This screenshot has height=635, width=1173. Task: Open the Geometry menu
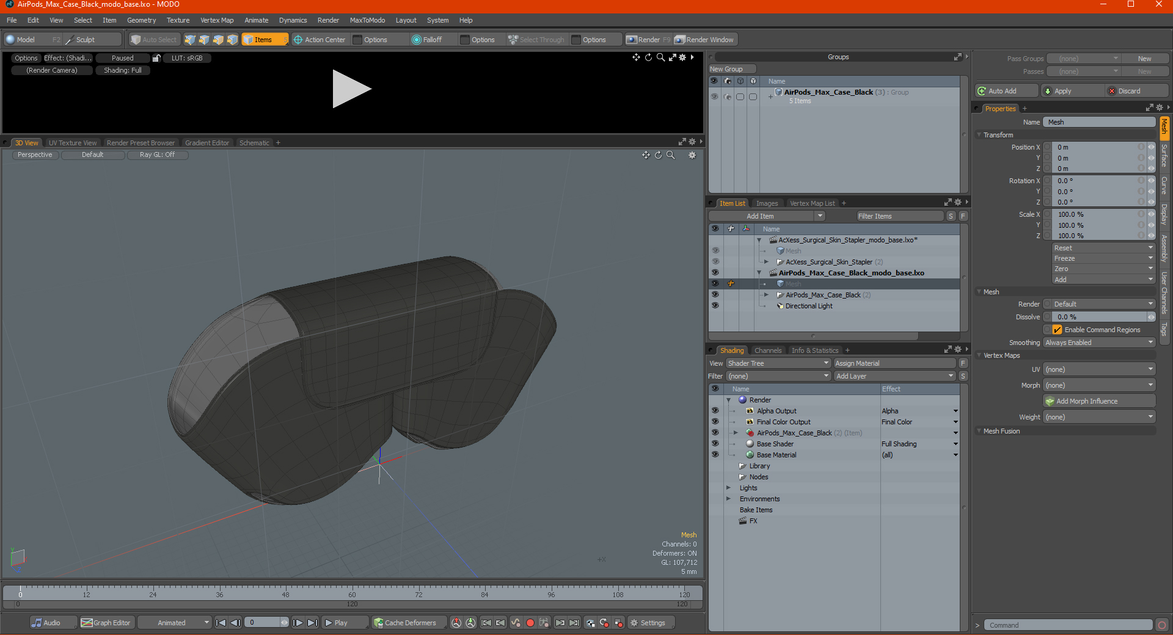click(142, 20)
